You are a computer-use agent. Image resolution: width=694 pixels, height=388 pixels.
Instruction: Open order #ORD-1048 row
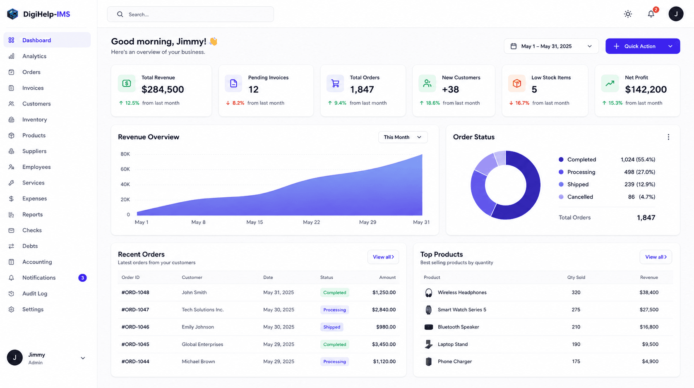pos(258,292)
